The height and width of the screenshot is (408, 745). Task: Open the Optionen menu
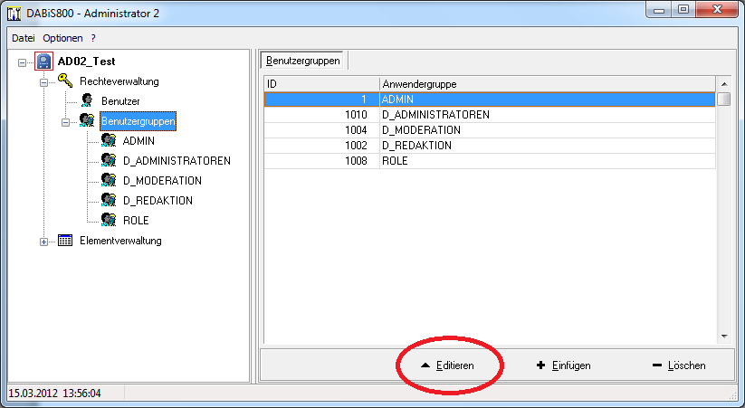pyautogui.click(x=62, y=39)
